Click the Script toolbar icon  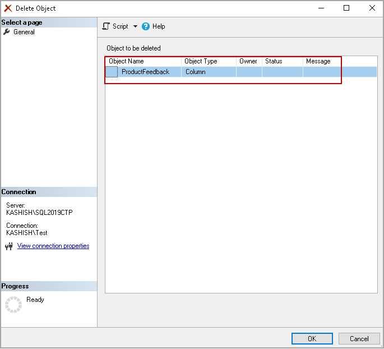pyautogui.click(x=106, y=26)
